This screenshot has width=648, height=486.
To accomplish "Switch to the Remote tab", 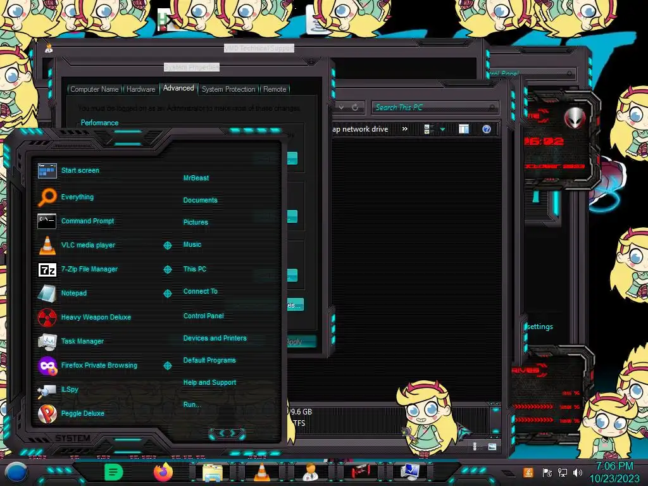I will click(x=275, y=89).
